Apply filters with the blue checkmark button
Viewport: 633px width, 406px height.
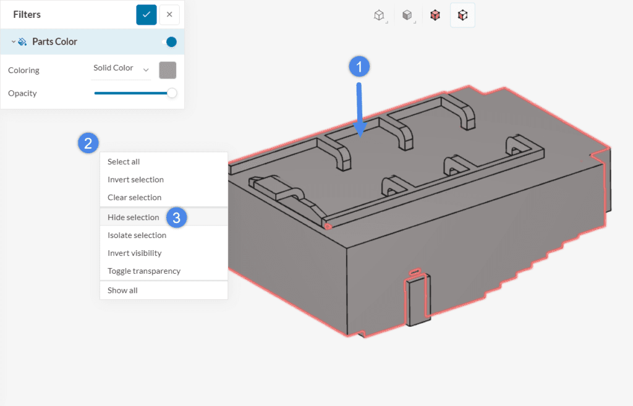point(147,14)
